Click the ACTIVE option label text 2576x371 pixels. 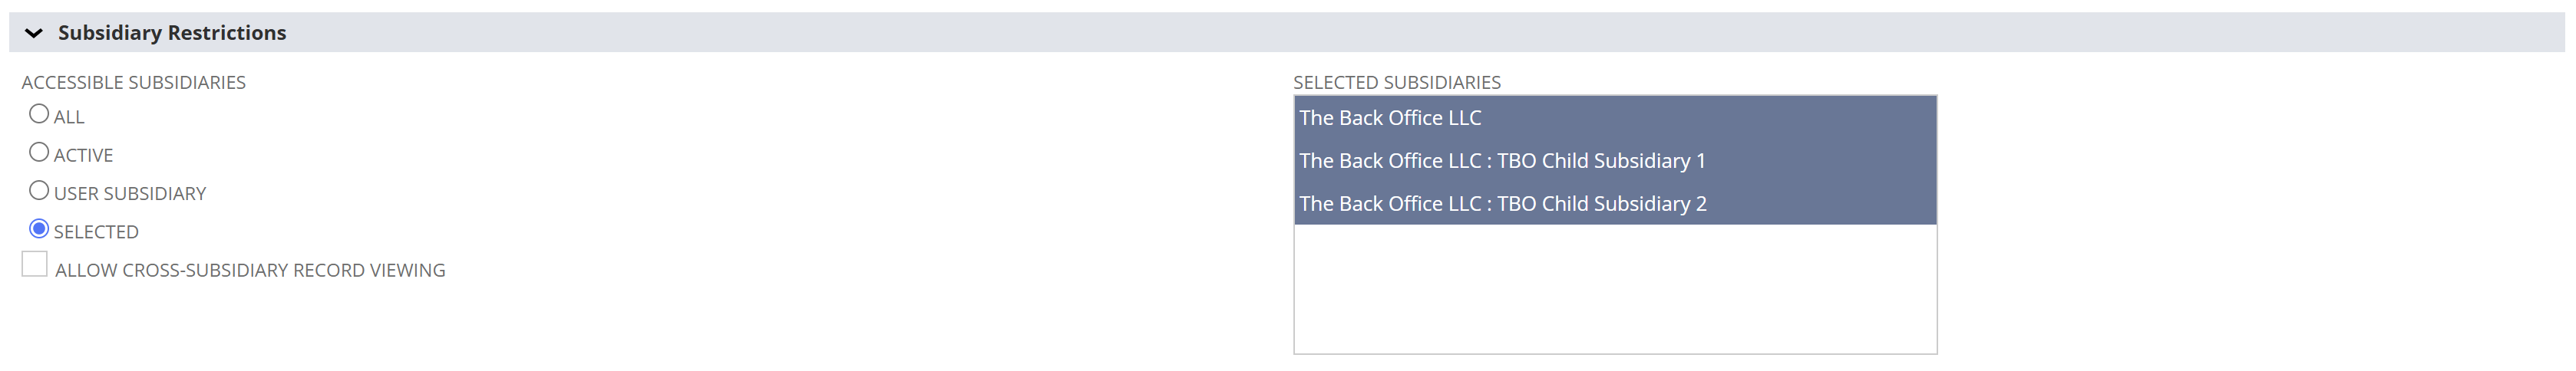pyautogui.click(x=83, y=156)
